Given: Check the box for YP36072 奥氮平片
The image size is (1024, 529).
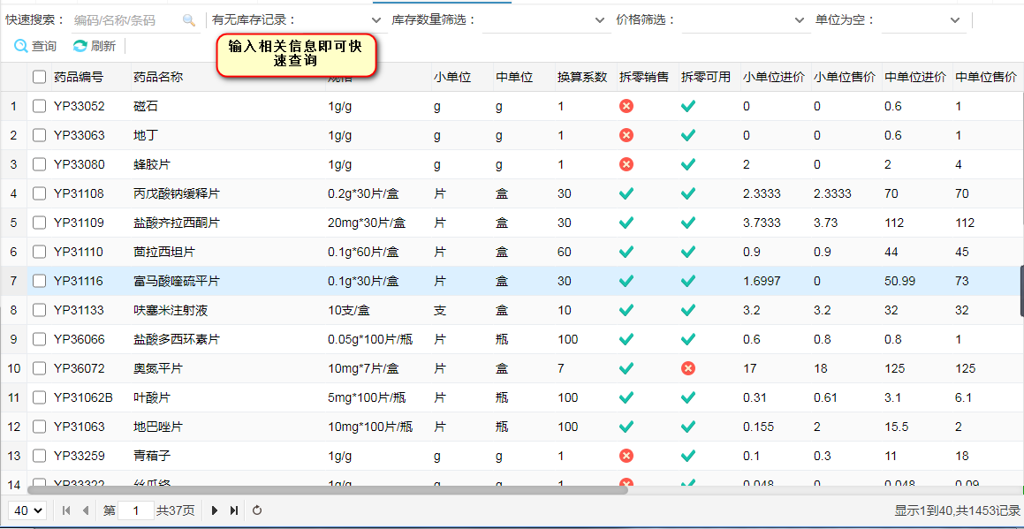Looking at the screenshot, I should pyautogui.click(x=39, y=368).
